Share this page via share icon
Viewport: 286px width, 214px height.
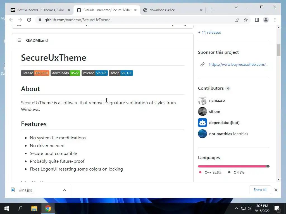[x=237, y=20]
